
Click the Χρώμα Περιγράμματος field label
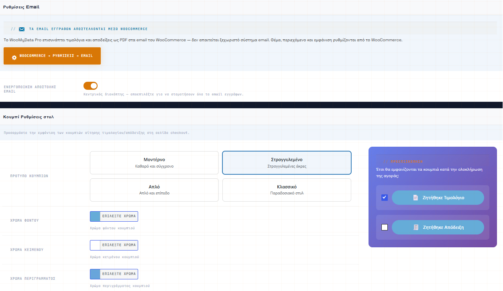pyautogui.click(x=33, y=279)
